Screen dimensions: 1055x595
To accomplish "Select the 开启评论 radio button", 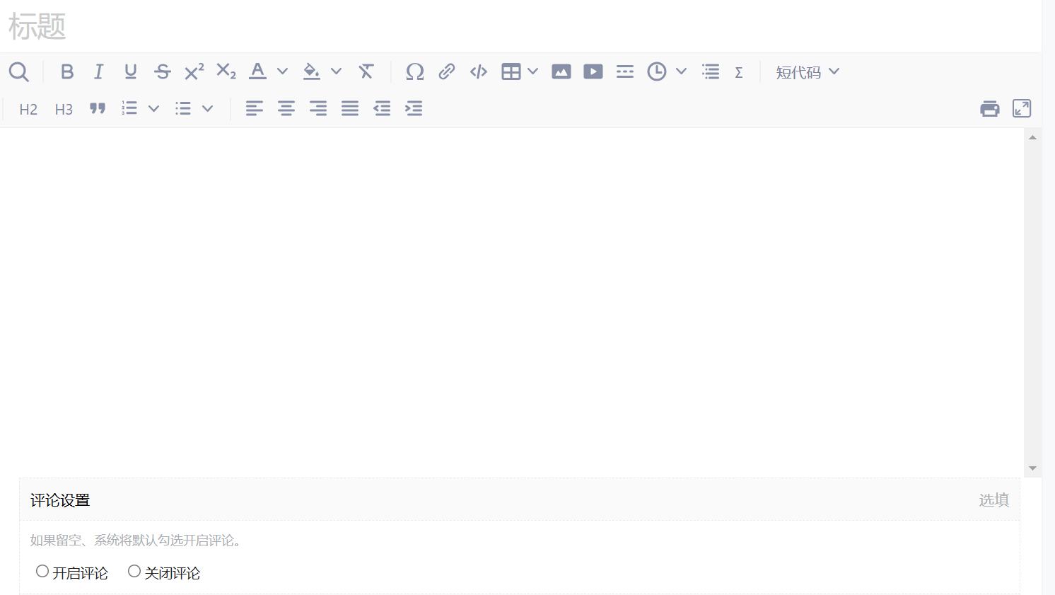I will [42, 571].
